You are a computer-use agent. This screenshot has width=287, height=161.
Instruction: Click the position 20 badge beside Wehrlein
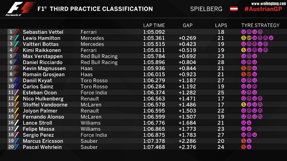point(11,147)
